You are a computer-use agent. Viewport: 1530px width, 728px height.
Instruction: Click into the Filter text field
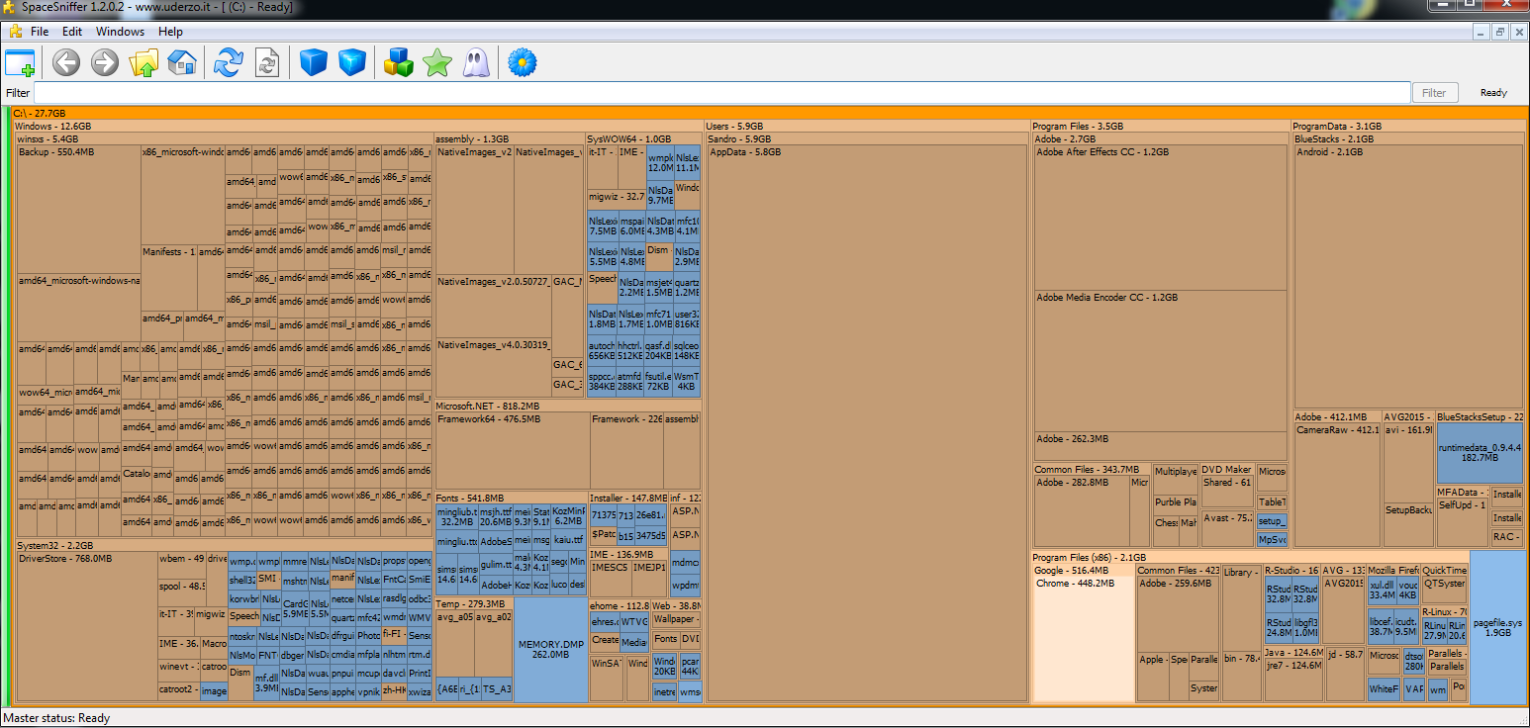(721, 93)
